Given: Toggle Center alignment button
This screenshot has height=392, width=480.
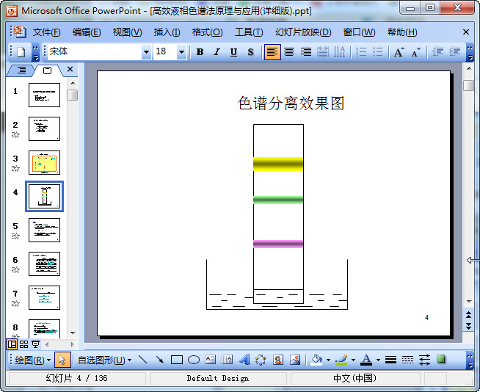Looking at the screenshot, I should [289, 52].
